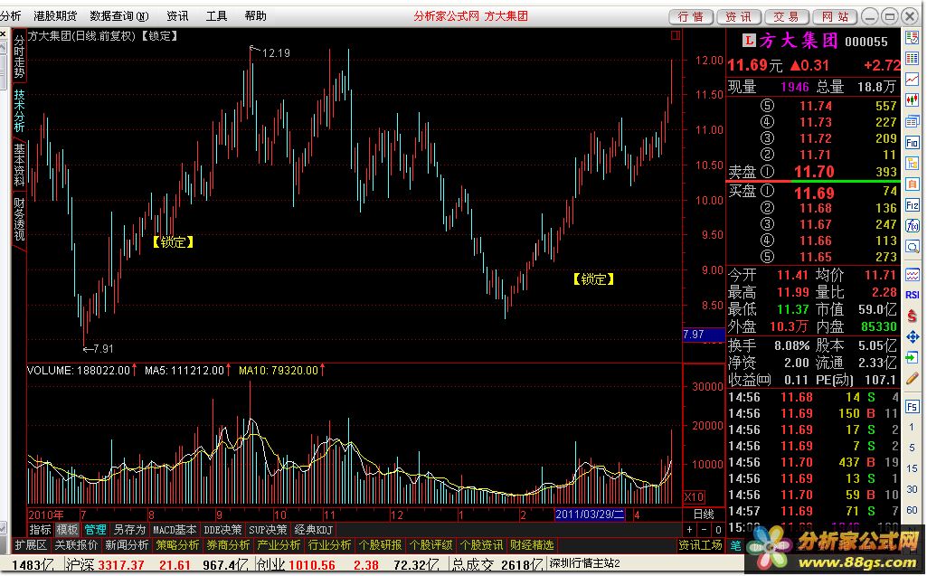Apply the SUP决策 template

(x=268, y=530)
